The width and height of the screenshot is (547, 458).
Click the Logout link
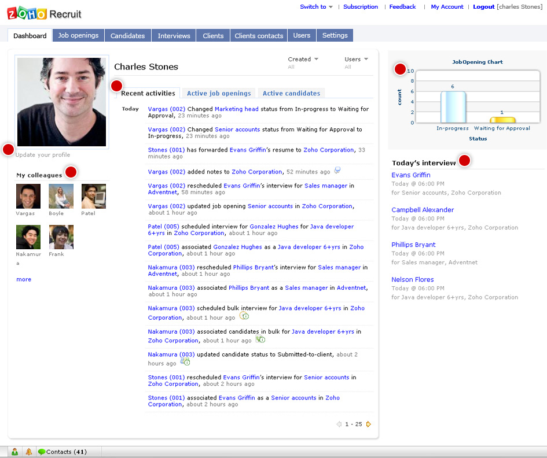point(484,6)
